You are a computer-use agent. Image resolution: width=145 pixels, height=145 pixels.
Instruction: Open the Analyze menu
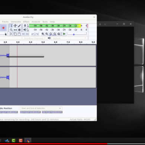coord(36,22)
